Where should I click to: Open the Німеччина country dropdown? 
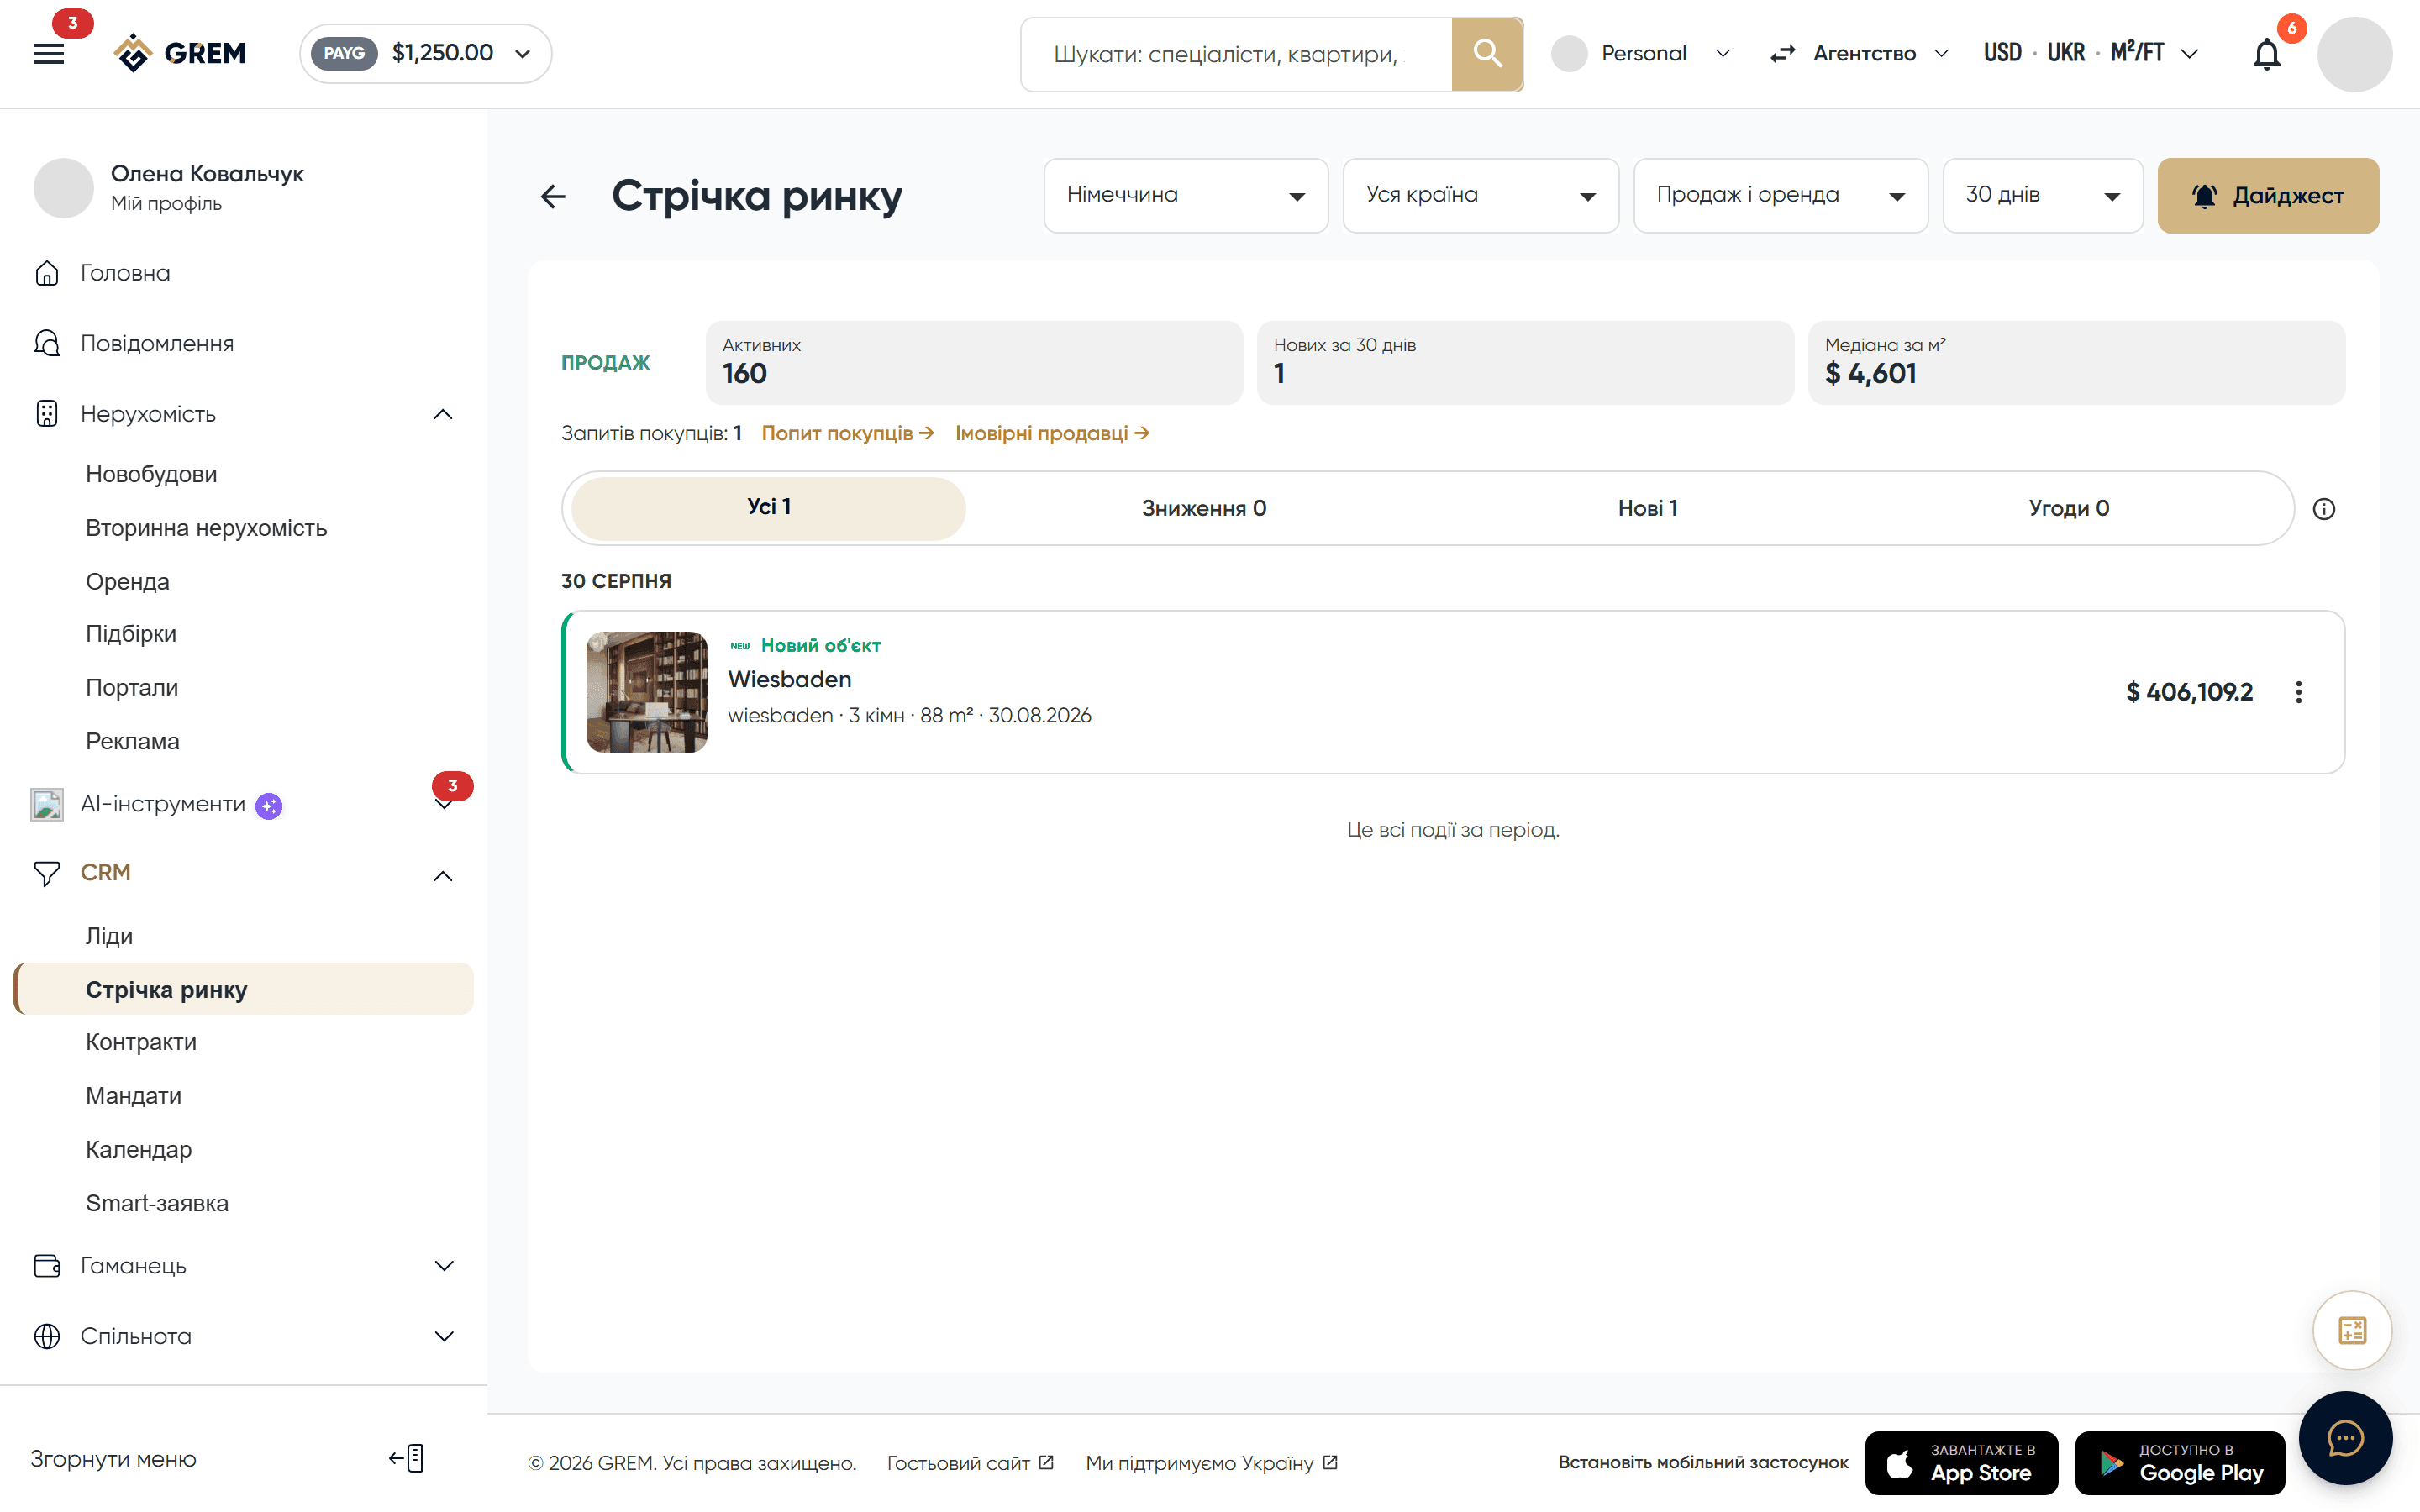(x=1186, y=196)
